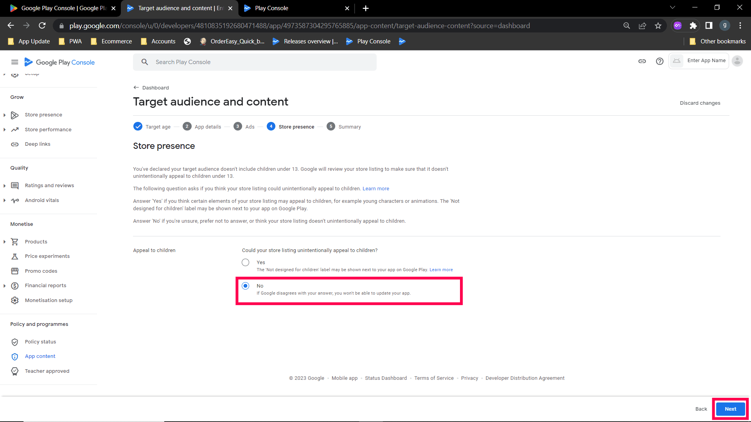The width and height of the screenshot is (751, 422).
Task: Bookmark page with star icon
Action: point(658,26)
